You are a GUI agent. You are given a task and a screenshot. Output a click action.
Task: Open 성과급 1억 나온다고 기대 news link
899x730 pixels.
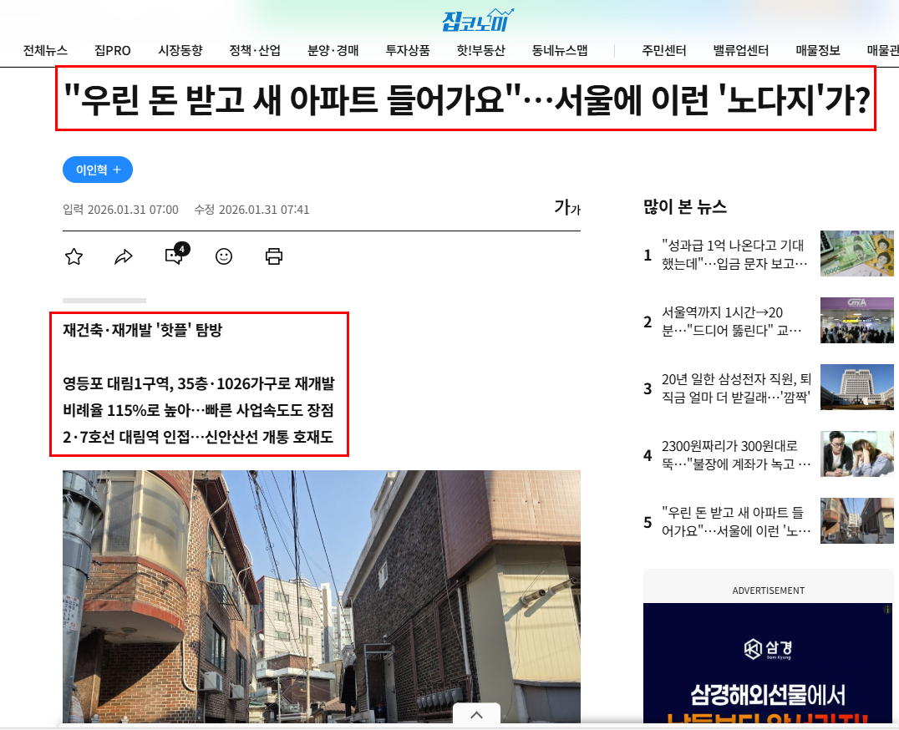click(x=734, y=255)
